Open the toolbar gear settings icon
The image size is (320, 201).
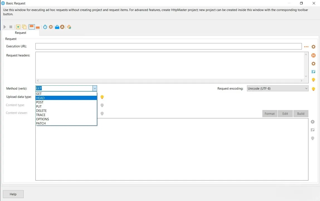(51, 27)
